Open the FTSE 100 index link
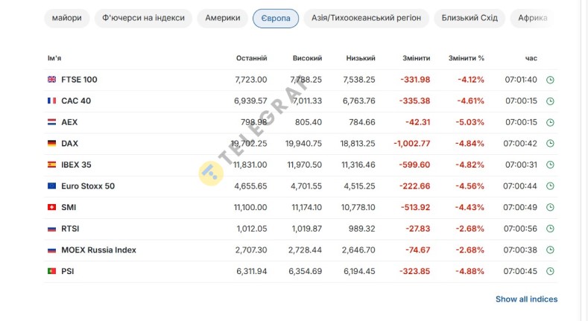 coord(79,80)
